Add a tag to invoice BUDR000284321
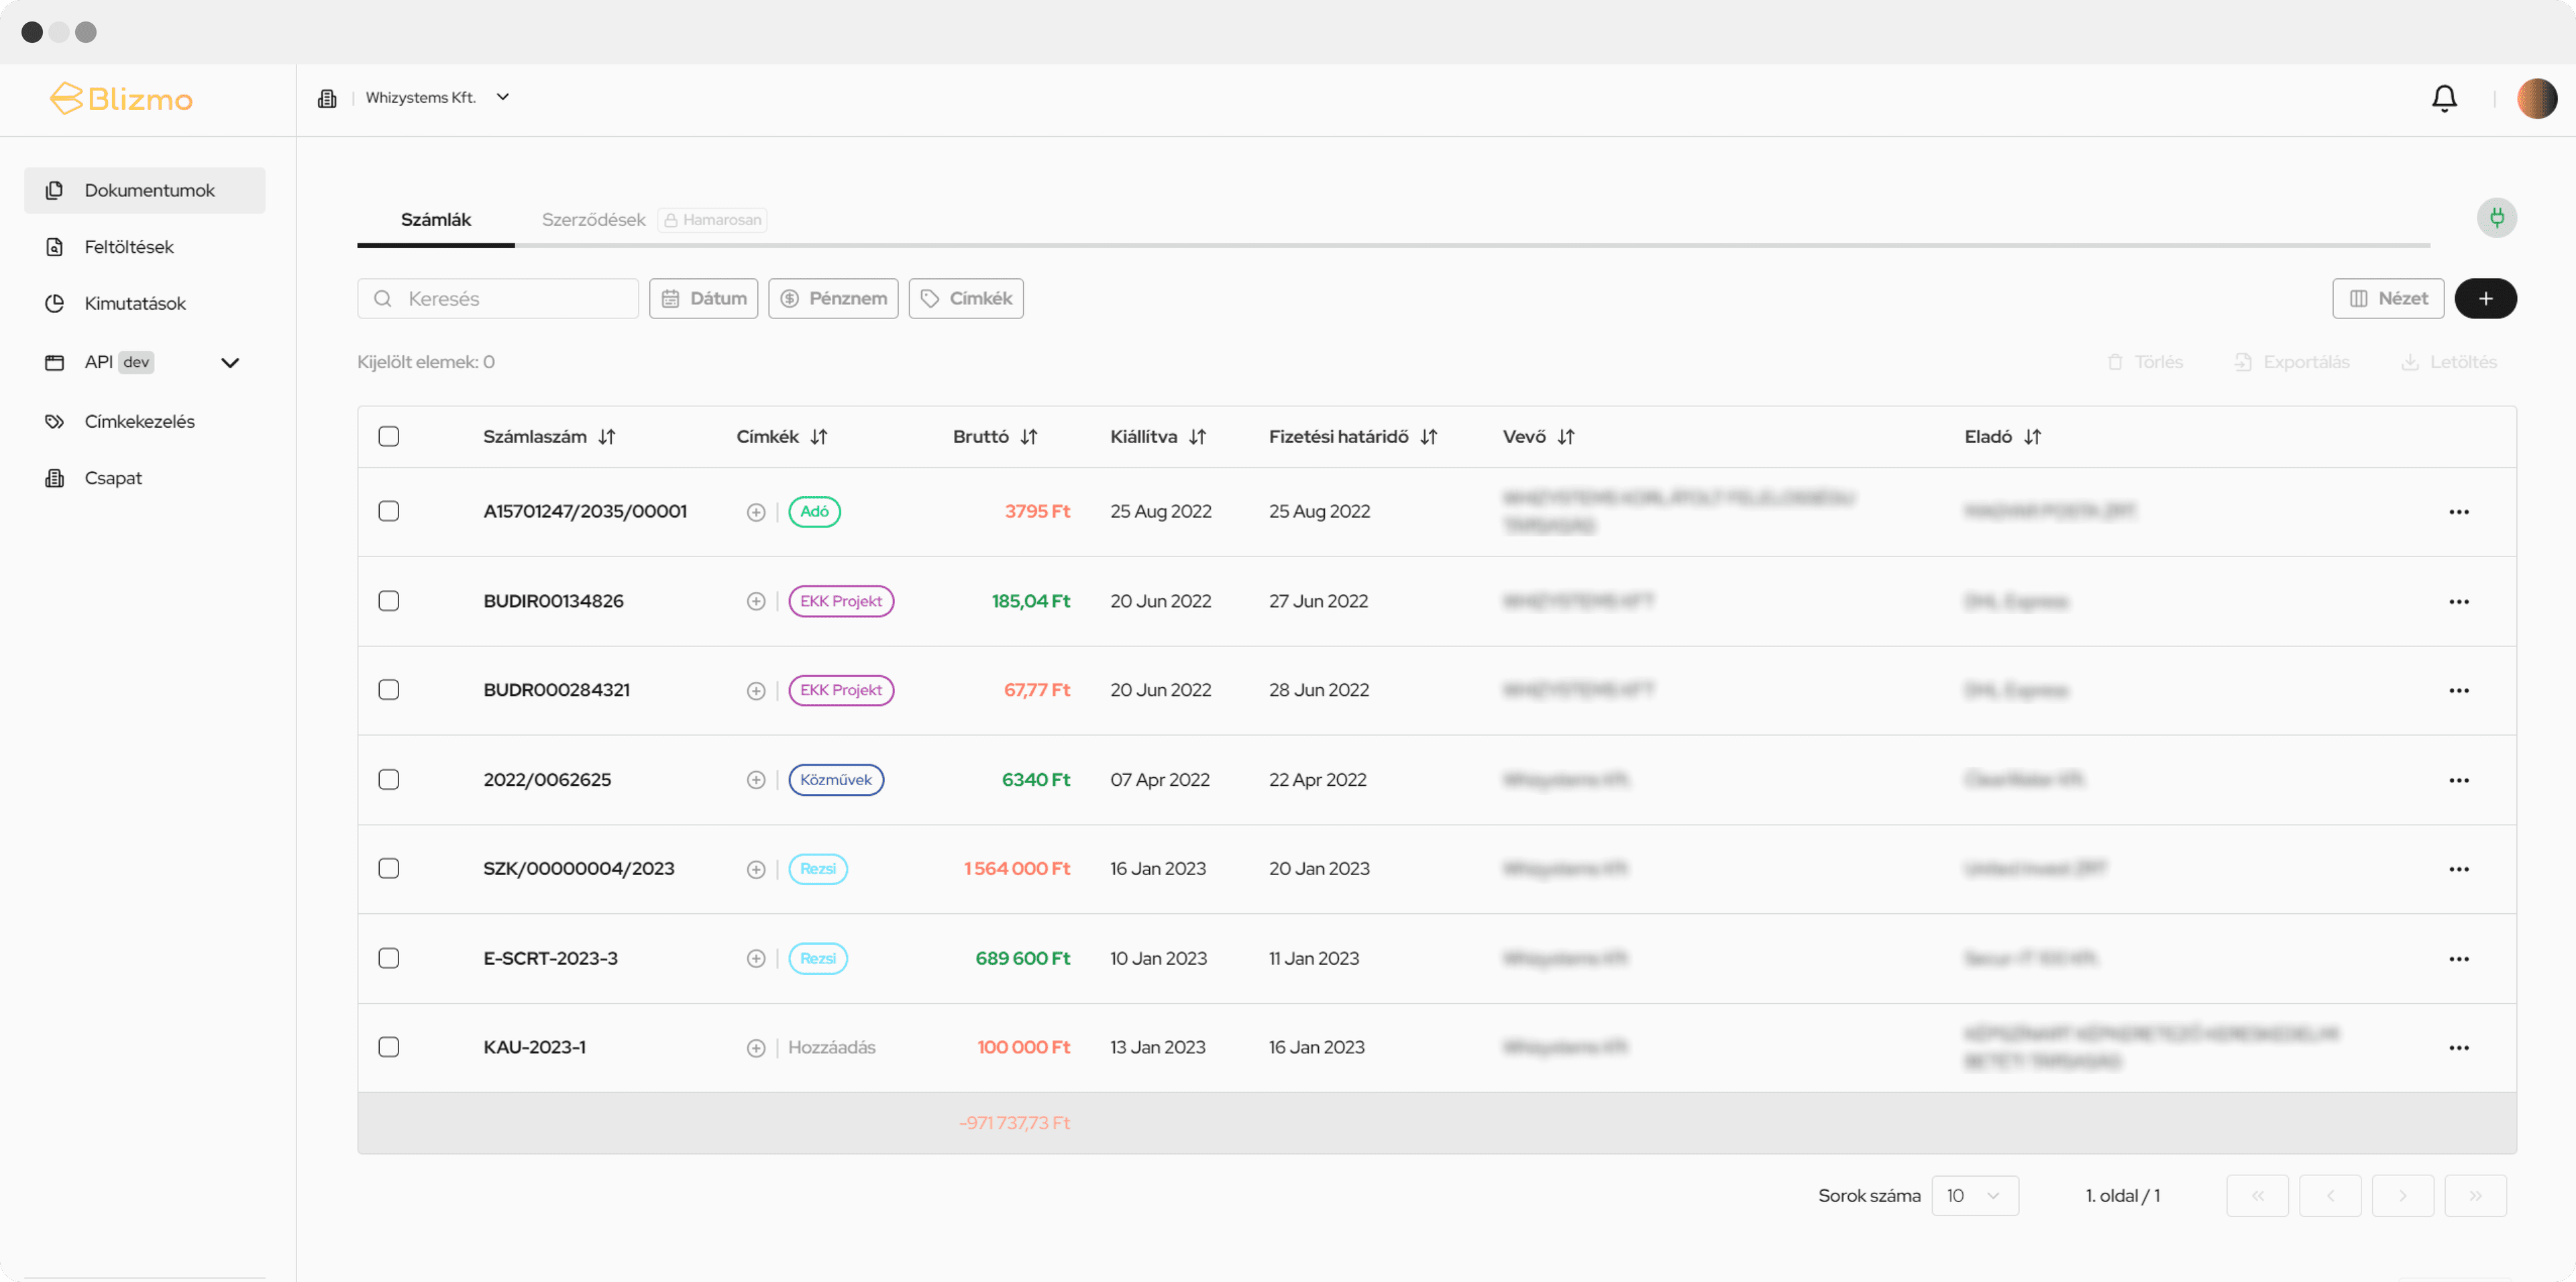The image size is (2576, 1282). click(x=756, y=691)
